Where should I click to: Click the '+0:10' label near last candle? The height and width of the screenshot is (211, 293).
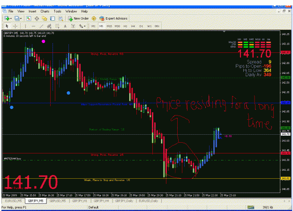[x=228, y=136]
